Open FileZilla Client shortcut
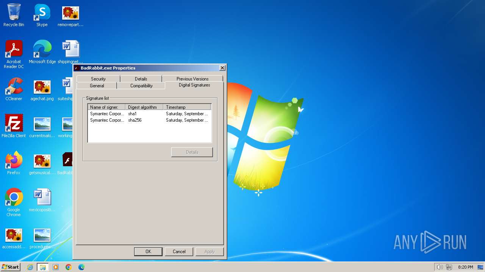This screenshot has height=272, width=485. tap(14, 126)
